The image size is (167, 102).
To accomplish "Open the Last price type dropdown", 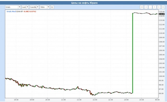I will pyautogui.click(x=25, y=7).
